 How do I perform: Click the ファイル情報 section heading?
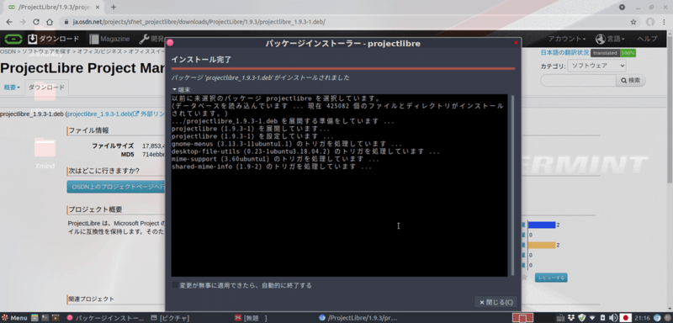tap(89, 130)
